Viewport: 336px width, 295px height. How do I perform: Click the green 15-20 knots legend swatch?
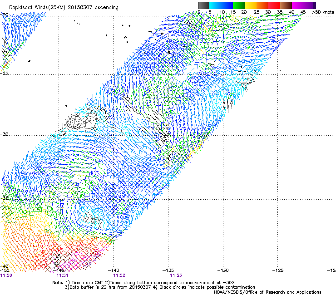pyautogui.click(x=239, y=5)
